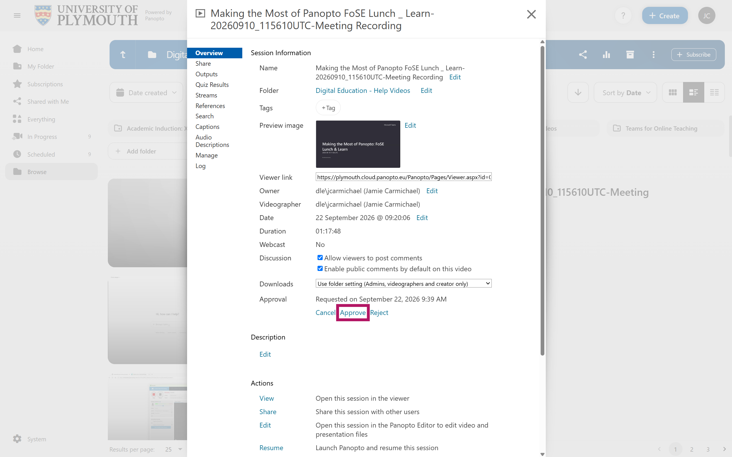Toggle Enable public comments by default
The width and height of the screenshot is (732, 457).
320,268
